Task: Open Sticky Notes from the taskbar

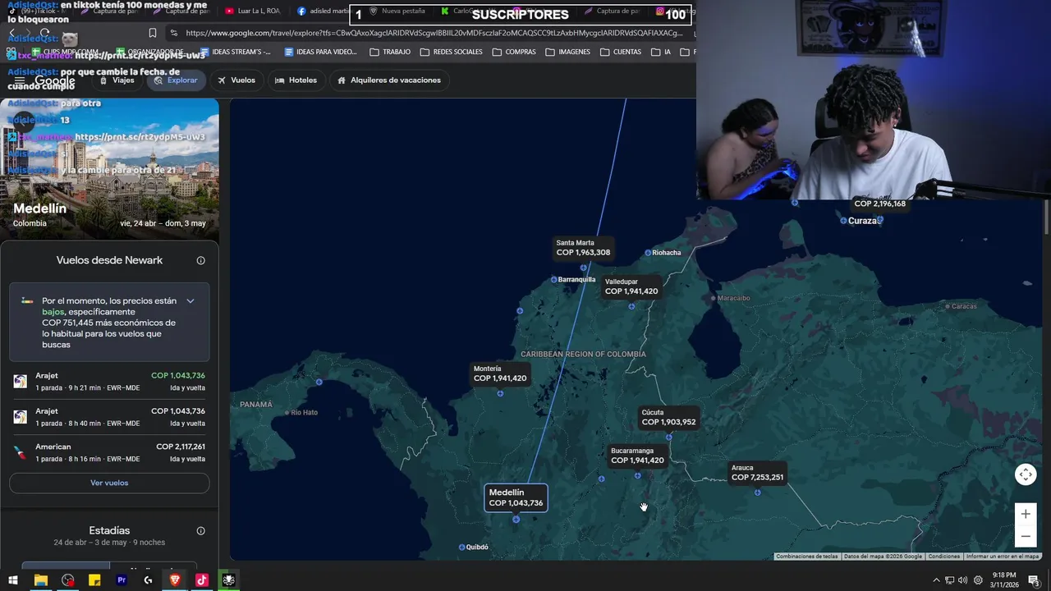Action: coord(94,580)
